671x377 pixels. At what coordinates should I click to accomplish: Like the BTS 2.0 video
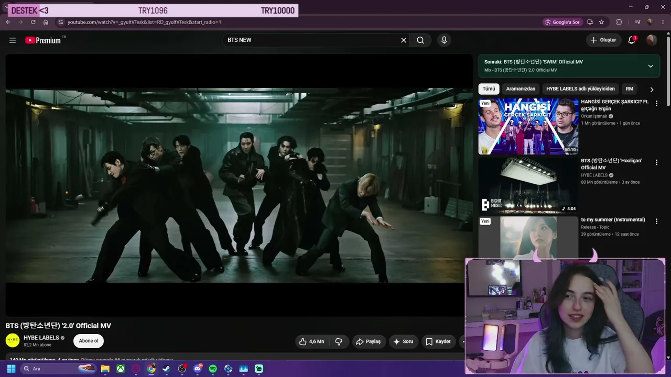point(312,341)
